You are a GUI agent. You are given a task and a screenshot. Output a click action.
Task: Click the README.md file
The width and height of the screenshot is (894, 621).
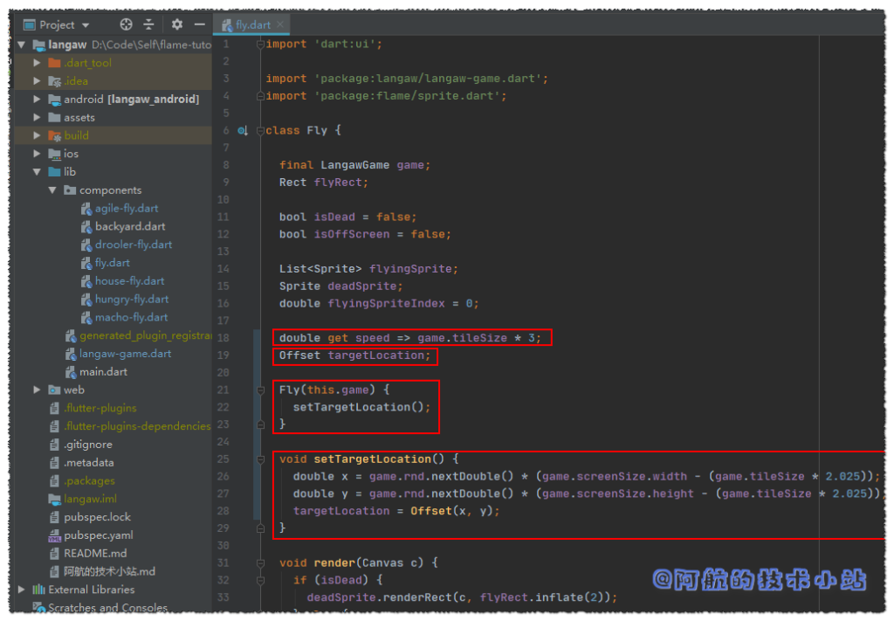tap(94, 554)
